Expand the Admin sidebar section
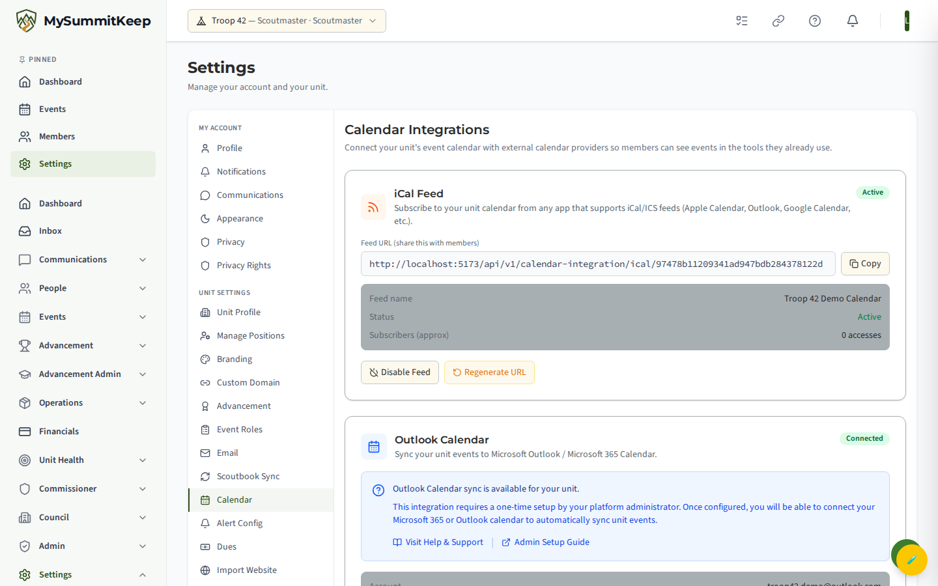Screen dimensions: 938x586 click(x=83, y=546)
